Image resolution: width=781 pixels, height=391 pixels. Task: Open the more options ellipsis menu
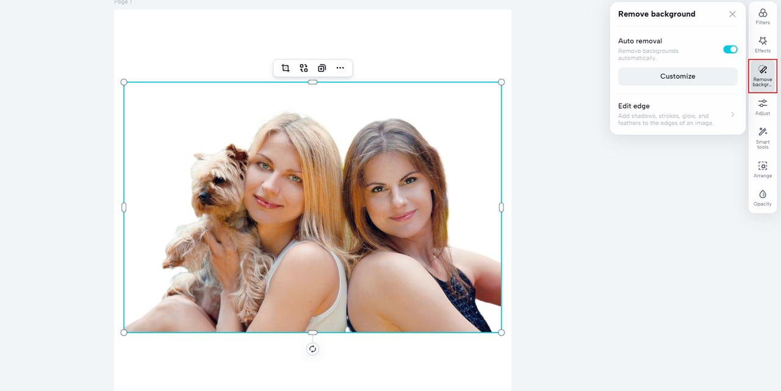coord(340,68)
